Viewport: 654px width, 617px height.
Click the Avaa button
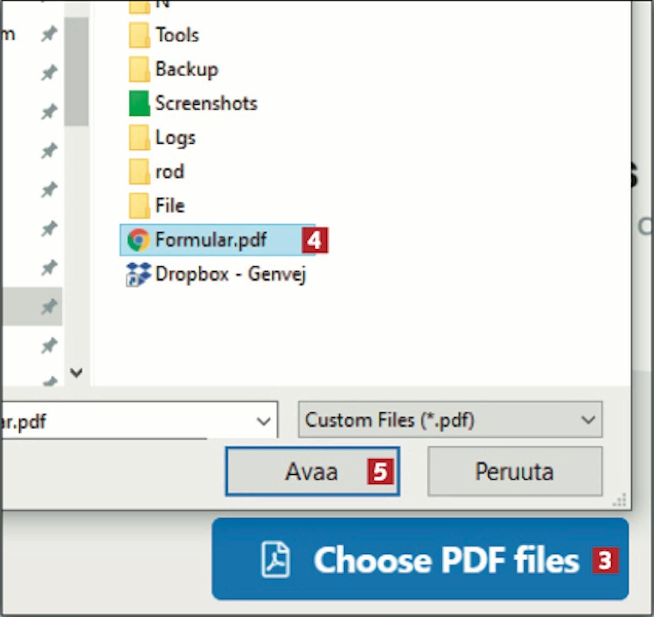click(312, 471)
